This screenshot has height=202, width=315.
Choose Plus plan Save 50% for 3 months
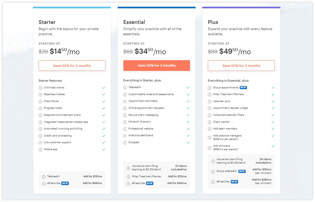[x=241, y=66]
